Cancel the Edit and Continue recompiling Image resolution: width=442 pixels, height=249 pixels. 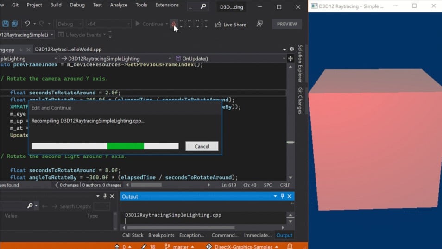202,146
